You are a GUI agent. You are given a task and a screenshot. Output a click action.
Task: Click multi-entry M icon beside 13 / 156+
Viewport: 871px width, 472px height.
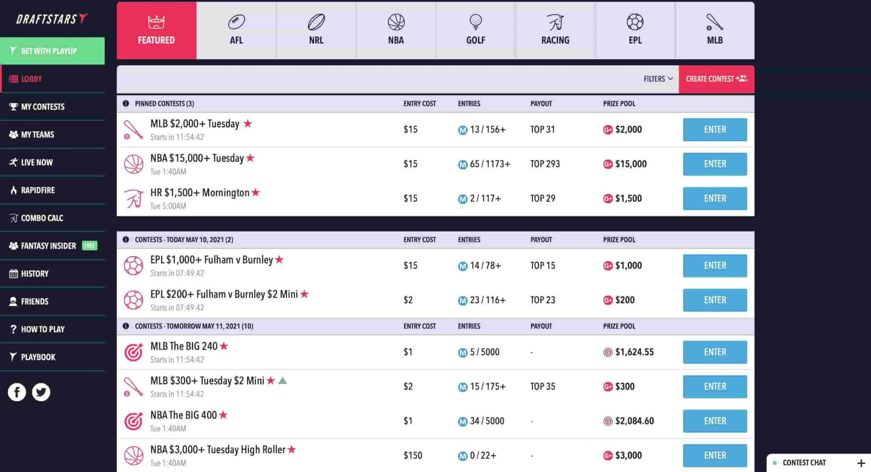(x=462, y=130)
